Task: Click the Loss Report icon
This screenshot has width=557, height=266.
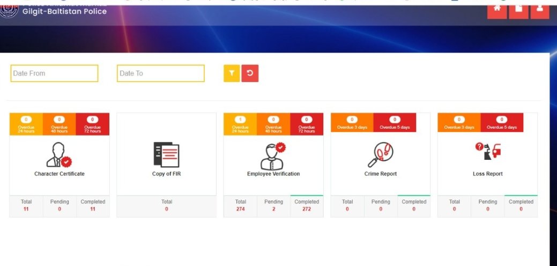Action: tap(488, 151)
